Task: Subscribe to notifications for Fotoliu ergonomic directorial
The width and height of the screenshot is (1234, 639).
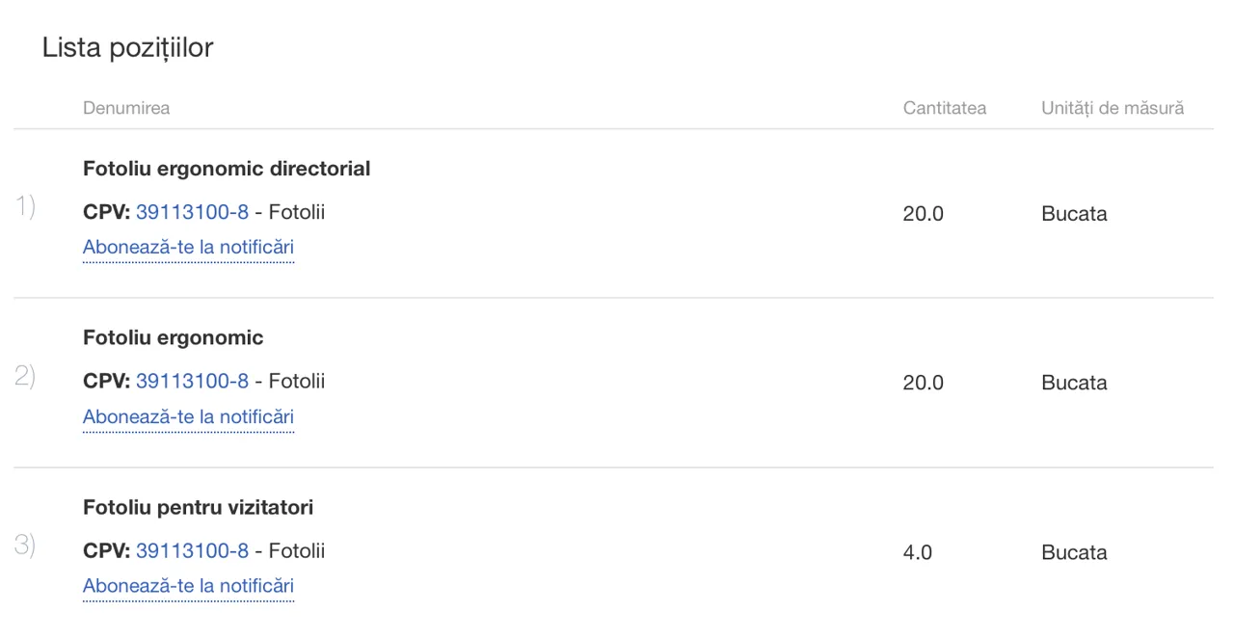Action: tap(188, 248)
